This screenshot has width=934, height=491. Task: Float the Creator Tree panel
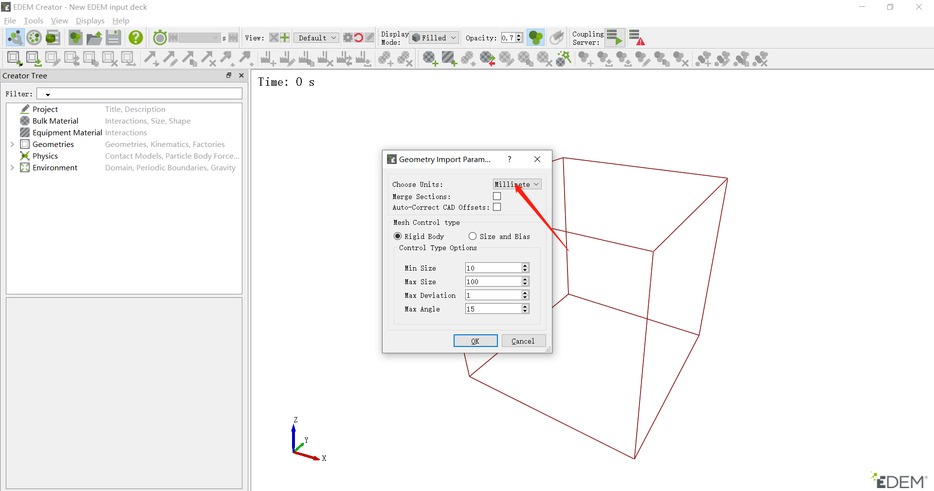[229, 75]
